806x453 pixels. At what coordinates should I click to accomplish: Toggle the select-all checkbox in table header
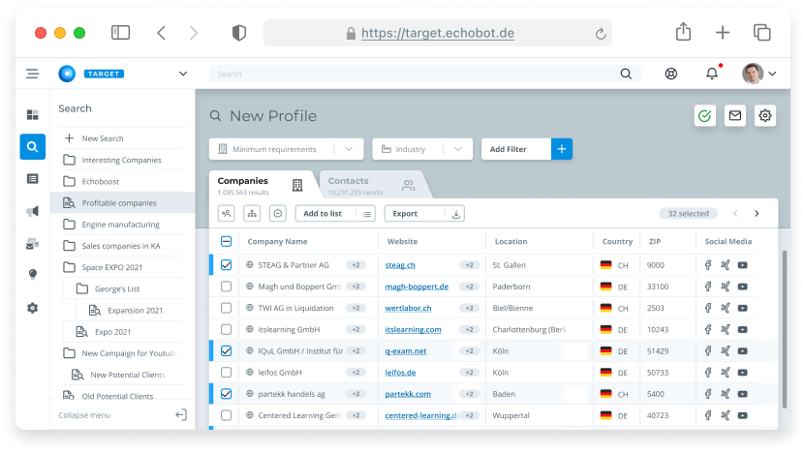226,242
